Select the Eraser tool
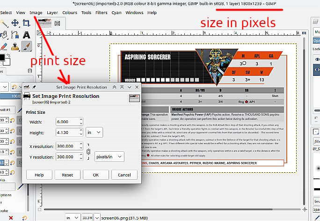Image resolution: width=320 pixels, height=221 pixels. pos(4,46)
